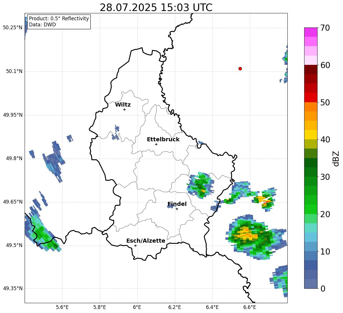Screen dimensions: 343x313
Task: Click the 30 colorbar tick label
Action: pos(325,177)
